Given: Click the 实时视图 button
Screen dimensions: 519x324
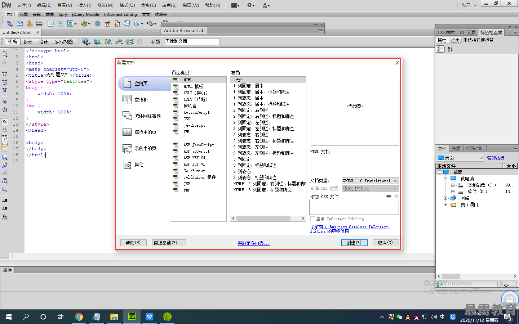Looking at the screenshot, I should pyautogui.click(x=64, y=42).
